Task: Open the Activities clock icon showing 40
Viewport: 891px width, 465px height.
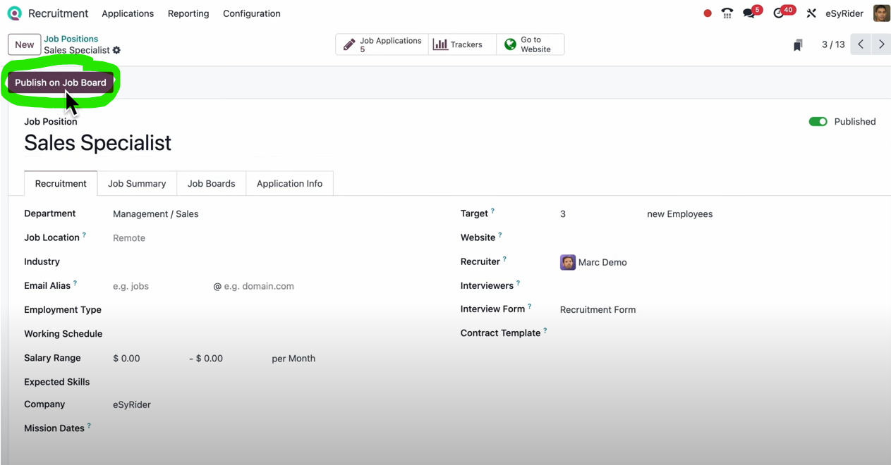Action: click(780, 13)
